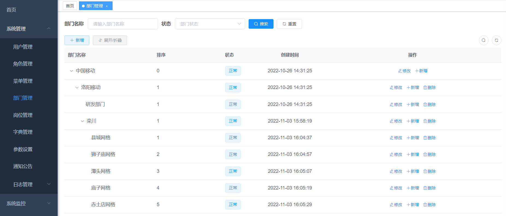Expand the 系统监控 sidebar menu
Viewport: 506px width, 216px height.
pos(29,203)
